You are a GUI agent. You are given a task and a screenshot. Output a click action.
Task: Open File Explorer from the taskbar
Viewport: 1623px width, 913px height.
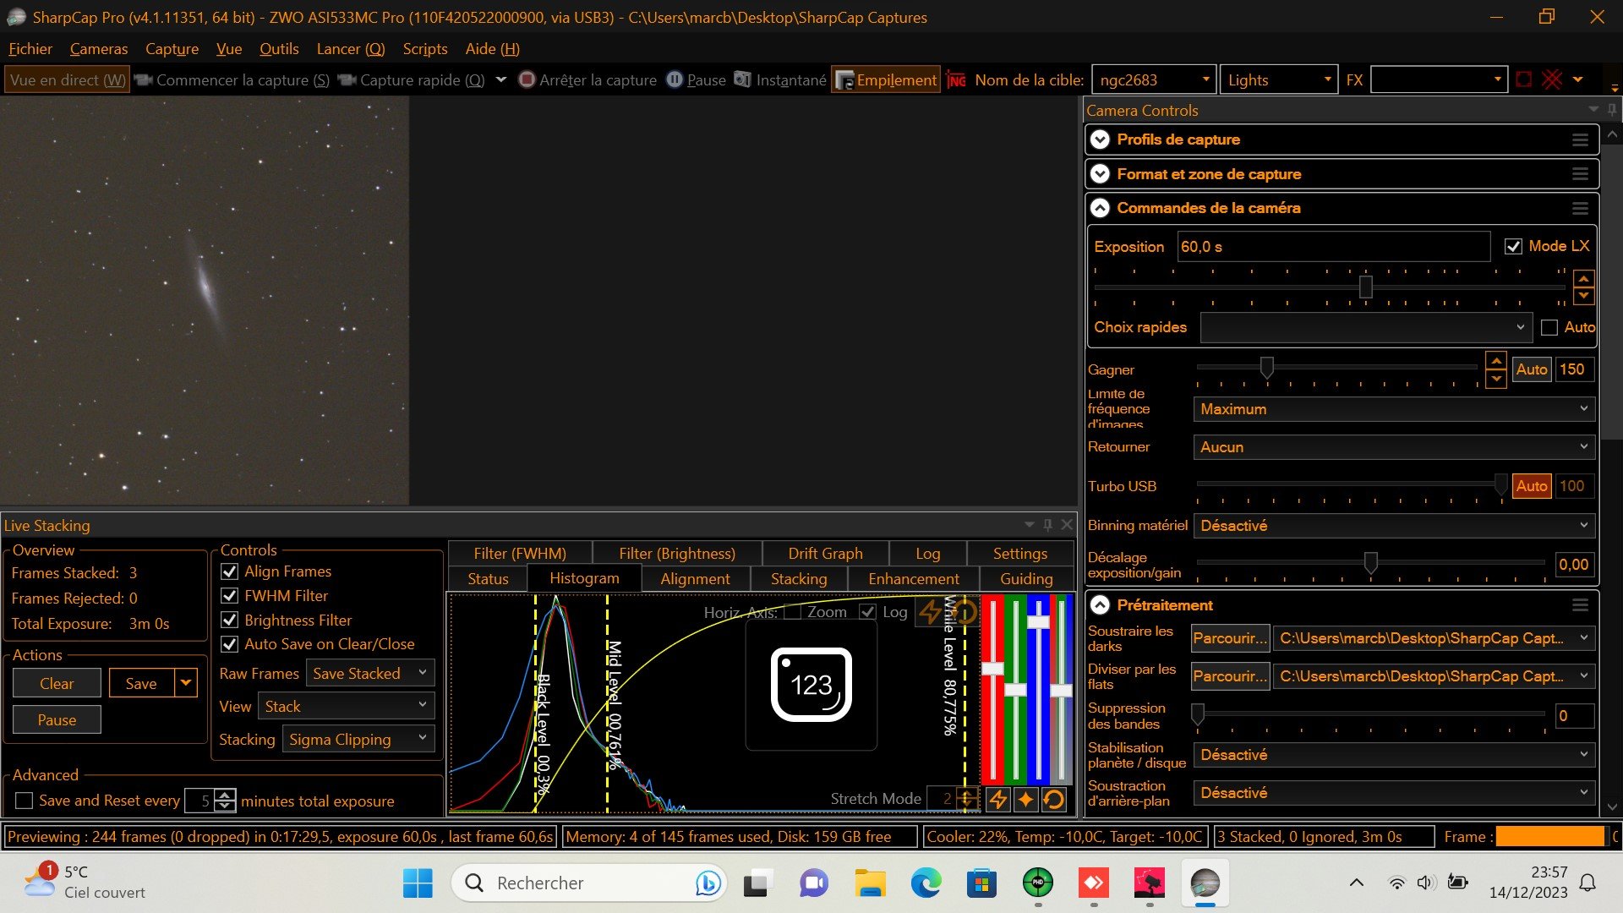click(870, 883)
